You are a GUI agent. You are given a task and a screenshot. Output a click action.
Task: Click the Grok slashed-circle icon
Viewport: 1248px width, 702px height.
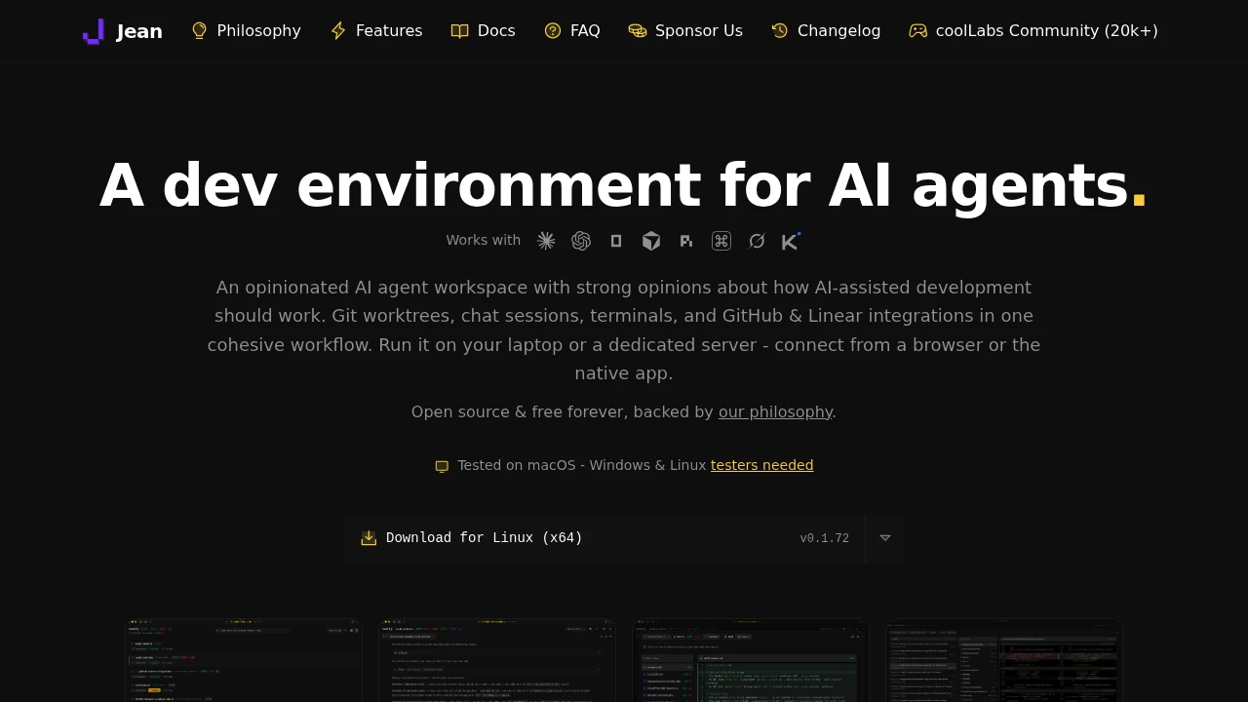pyautogui.click(x=757, y=241)
